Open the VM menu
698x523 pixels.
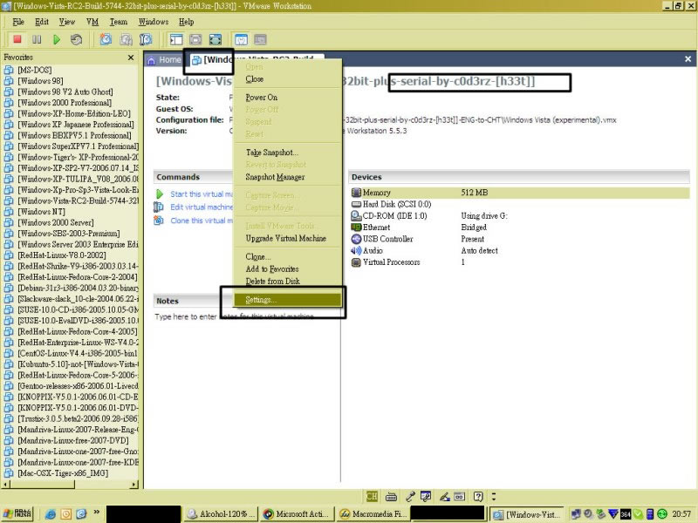point(92,22)
